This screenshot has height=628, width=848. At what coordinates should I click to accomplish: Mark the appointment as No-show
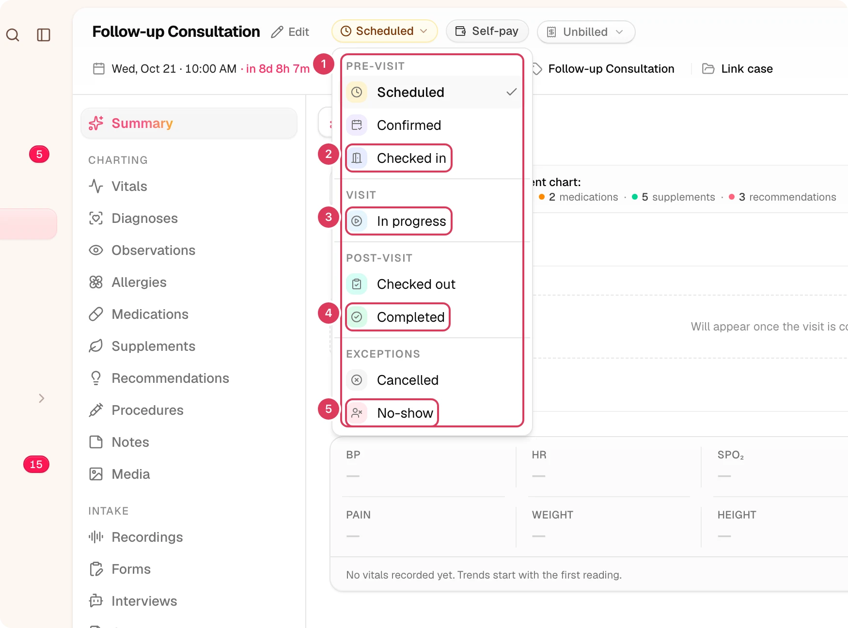coord(432,412)
